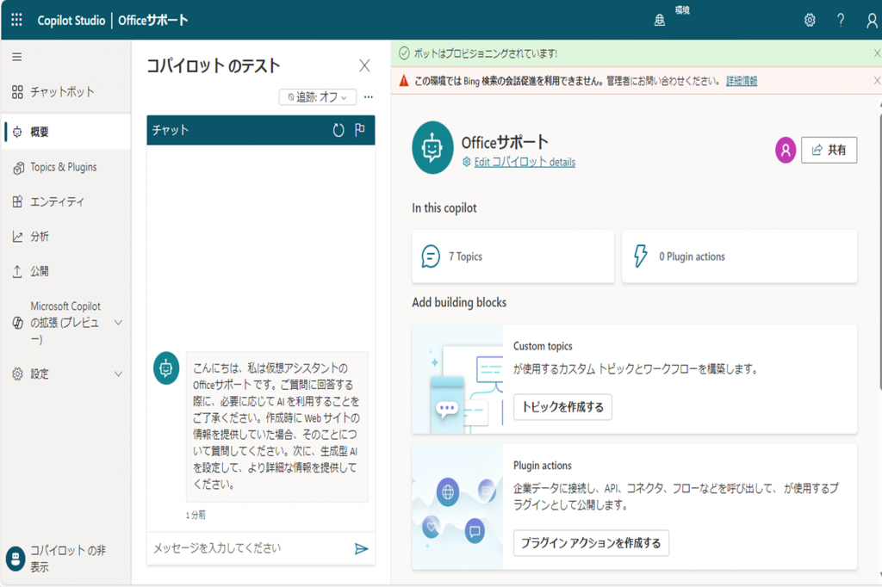Screen dimensions: 882x587
Task: Click the トピックを作成する button
Action: (562, 407)
